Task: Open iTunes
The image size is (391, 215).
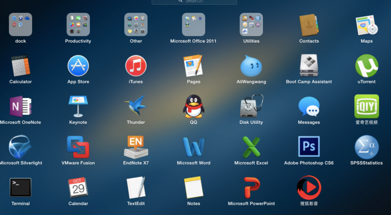Action: pyautogui.click(x=136, y=66)
